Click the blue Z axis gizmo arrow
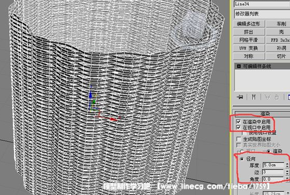290x195 pixels. [x=90, y=94]
